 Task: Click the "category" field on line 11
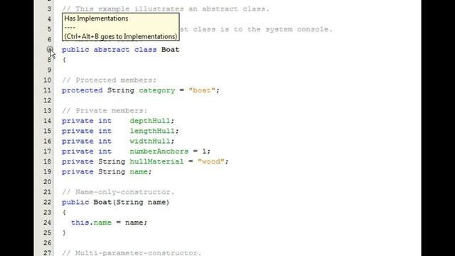tap(156, 90)
